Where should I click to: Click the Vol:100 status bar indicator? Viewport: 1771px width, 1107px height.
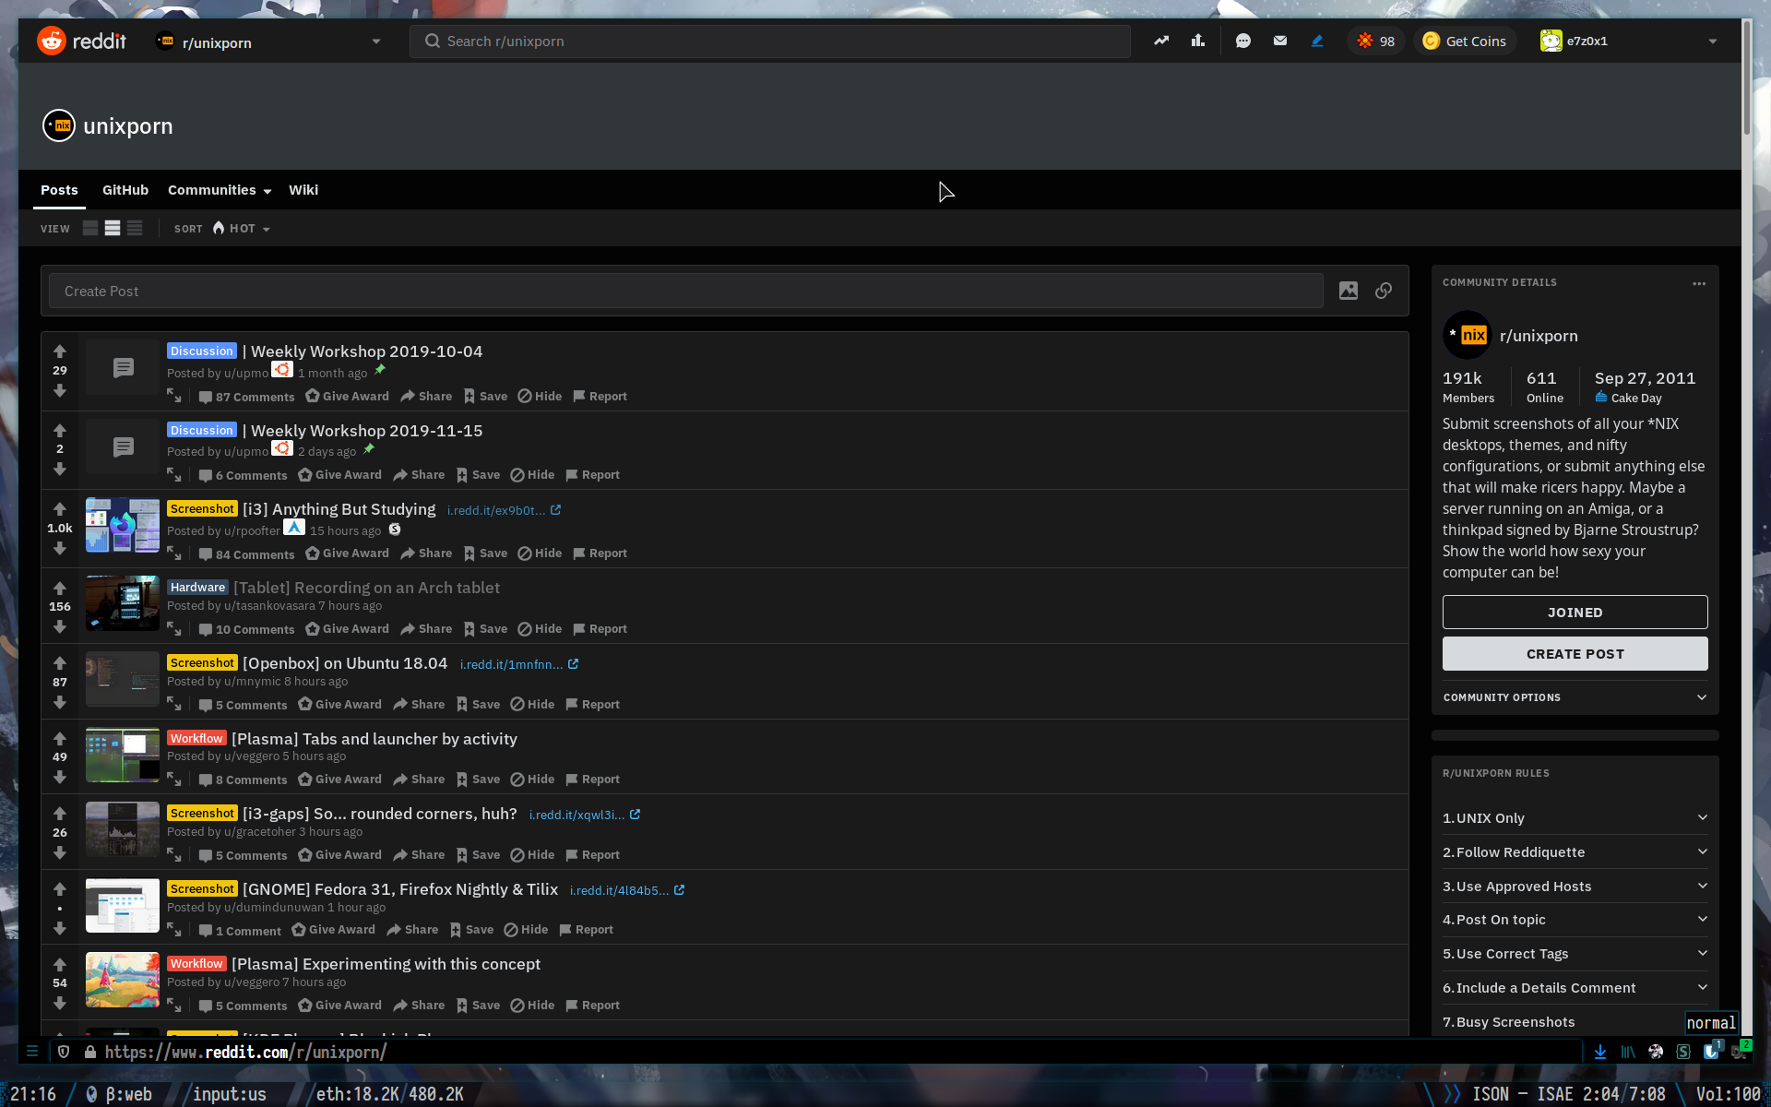click(x=1729, y=1094)
